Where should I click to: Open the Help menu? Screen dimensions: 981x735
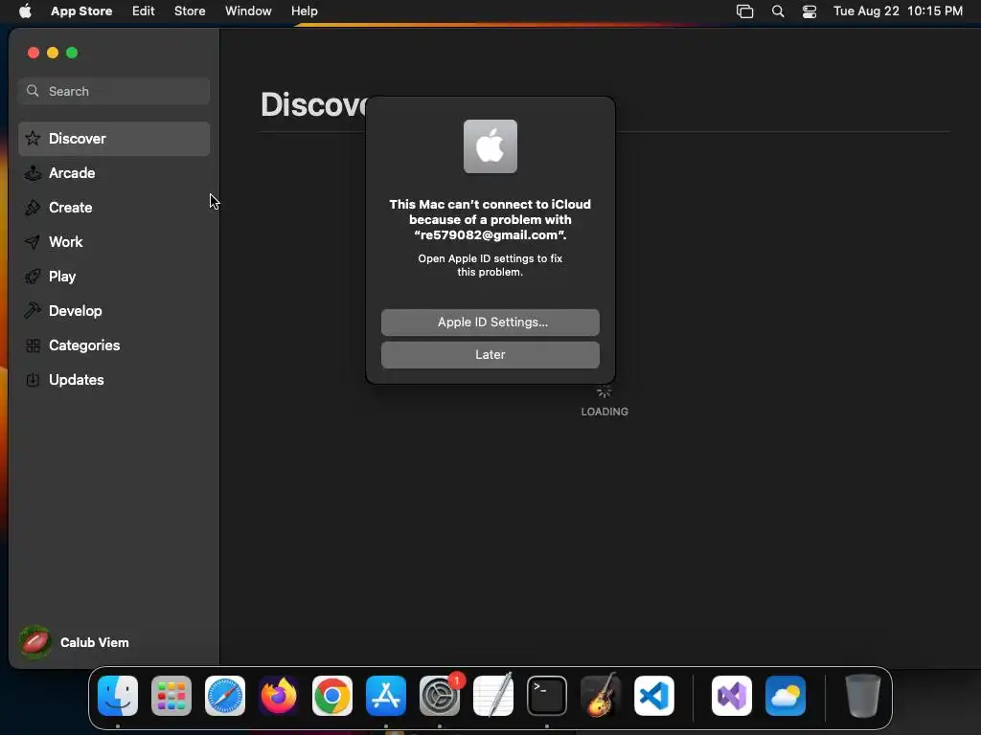(x=304, y=11)
